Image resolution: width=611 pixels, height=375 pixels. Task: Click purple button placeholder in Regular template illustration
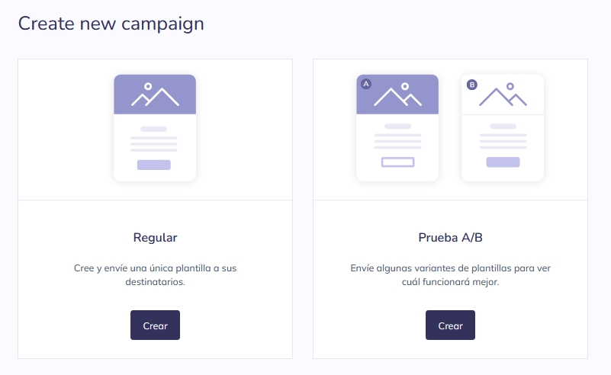[x=154, y=165]
